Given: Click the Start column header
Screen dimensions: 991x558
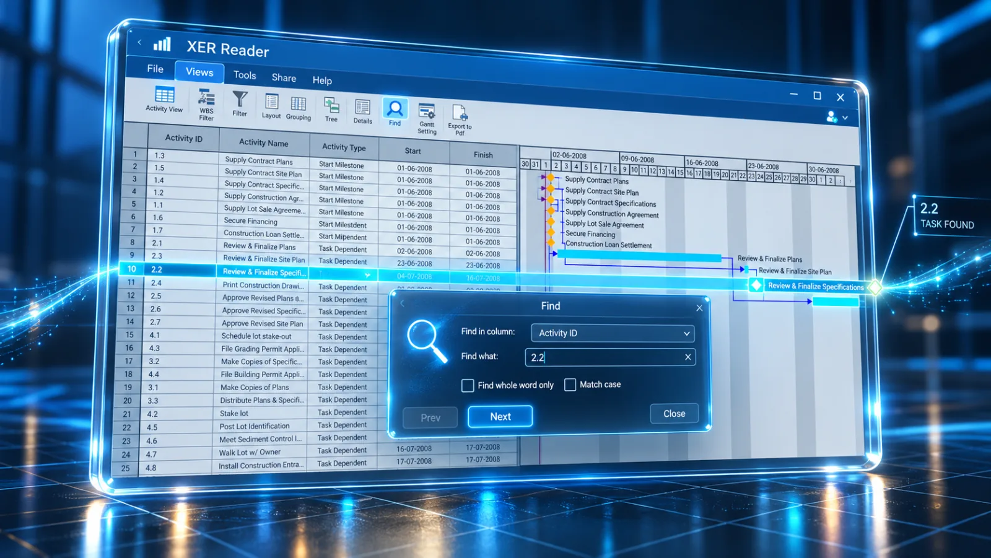Looking at the screenshot, I should pos(413,150).
